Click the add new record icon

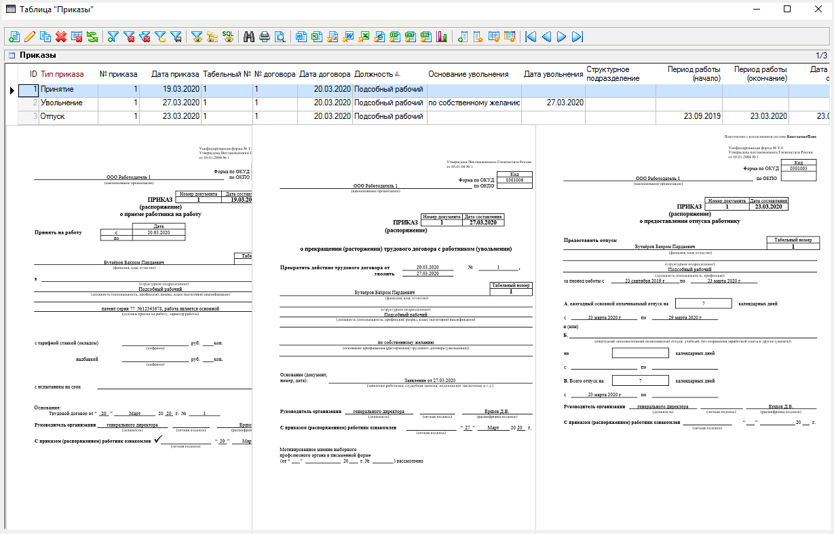point(14,37)
